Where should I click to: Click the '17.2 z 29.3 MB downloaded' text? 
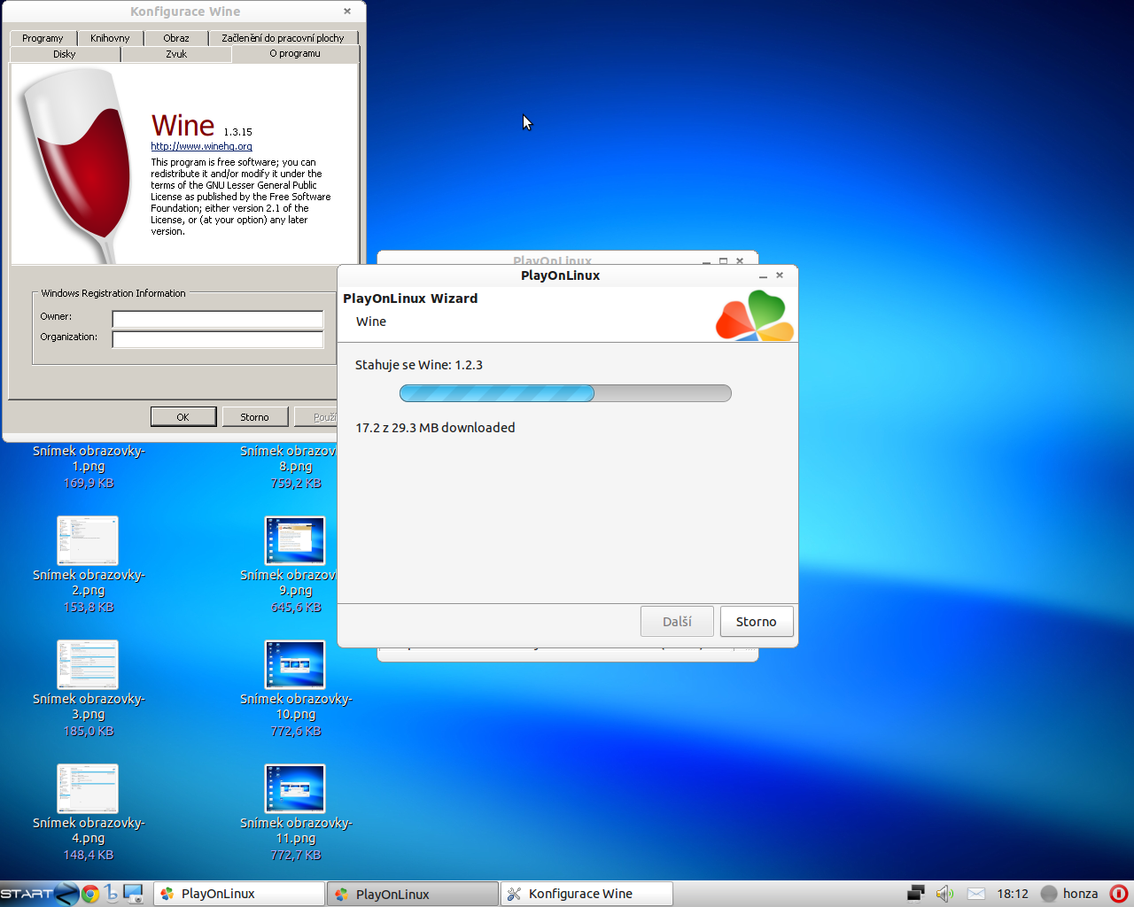coord(435,428)
